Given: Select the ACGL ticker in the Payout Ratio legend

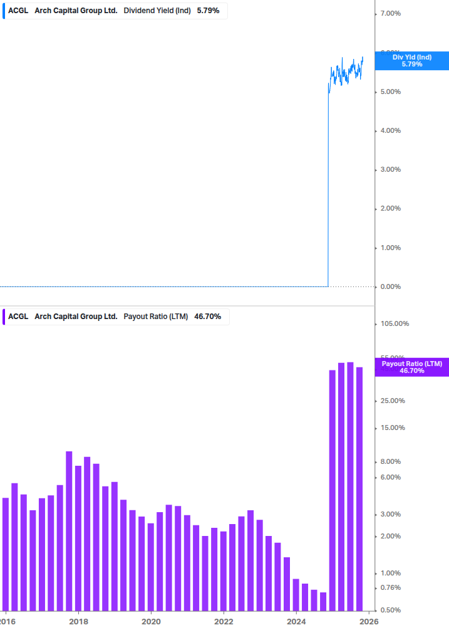Looking at the screenshot, I should [18, 317].
